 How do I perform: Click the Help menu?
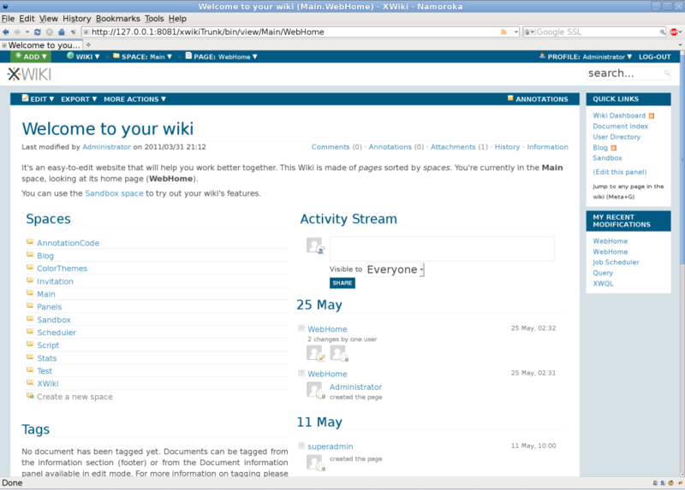177,19
